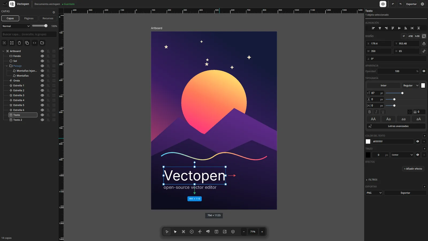
Task: Select the hexagon shape tool
Action: coord(192,232)
